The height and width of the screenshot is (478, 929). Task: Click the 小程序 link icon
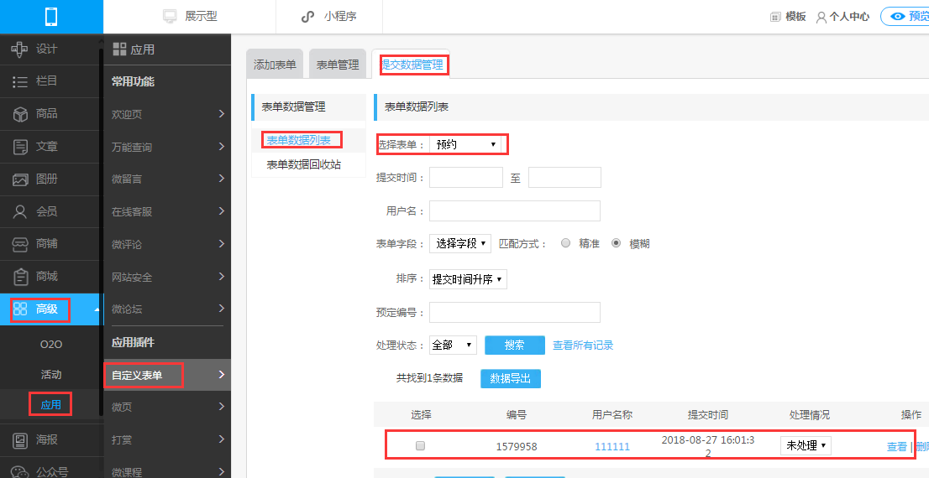coord(307,17)
